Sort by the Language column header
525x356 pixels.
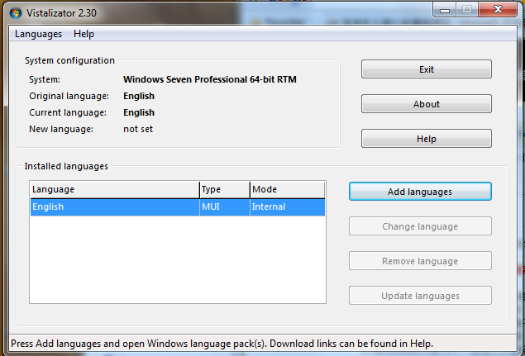[x=115, y=190]
